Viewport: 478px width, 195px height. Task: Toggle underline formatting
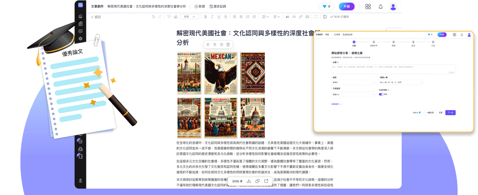point(219,17)
